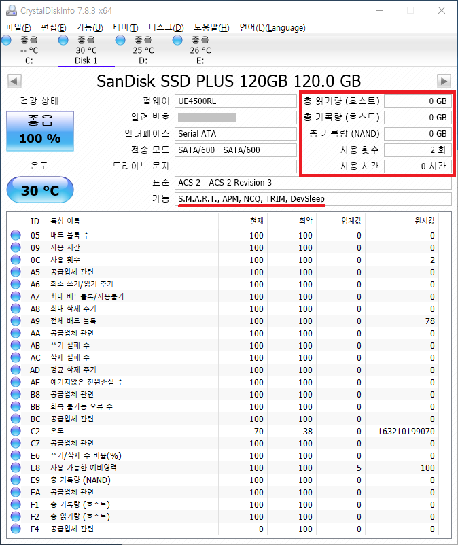458x545 pixels.
Task: Click status orb of E9 총 기록량 (NAND) row
Action: click(16, 480)
